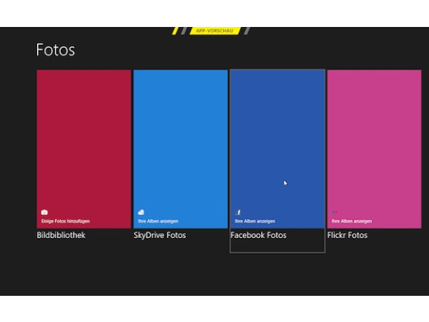Select 'Einige Fotos hinzufügen' link
The width and height of the screenshot is (429, 322).
65,221
